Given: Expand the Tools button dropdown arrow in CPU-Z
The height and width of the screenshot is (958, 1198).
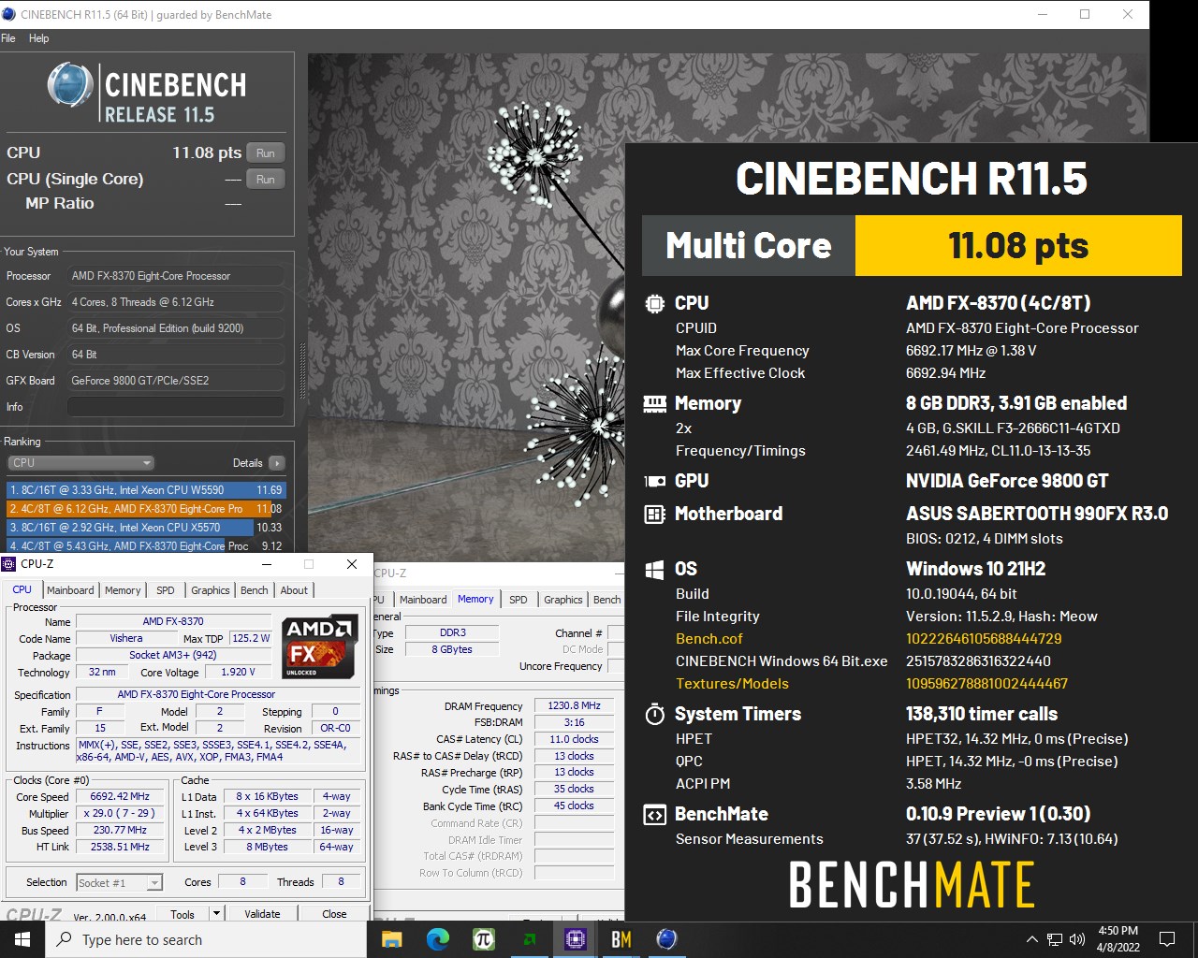Looking at the screenshot, I should pos(216,914).
